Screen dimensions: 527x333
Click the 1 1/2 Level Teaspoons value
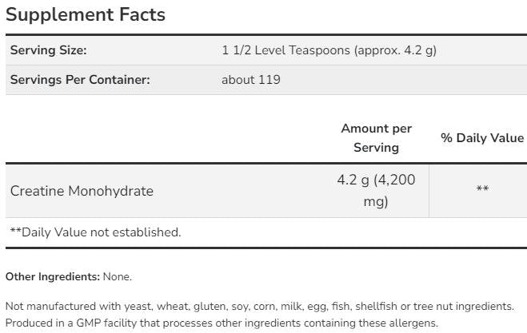(x=329, y=50)
